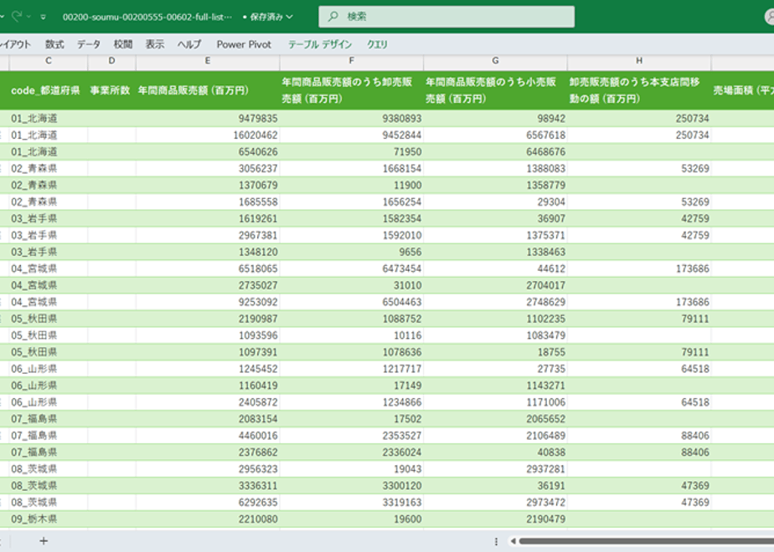Click the redo arrow in title bar
This screenshot has width=774, height=552.
[16, 16]
